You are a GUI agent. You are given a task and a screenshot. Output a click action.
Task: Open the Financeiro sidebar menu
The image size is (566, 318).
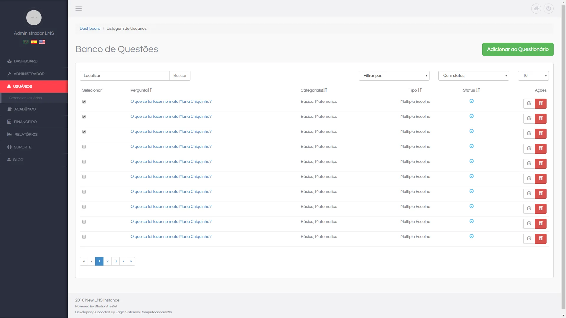click(x=34, y=122)
